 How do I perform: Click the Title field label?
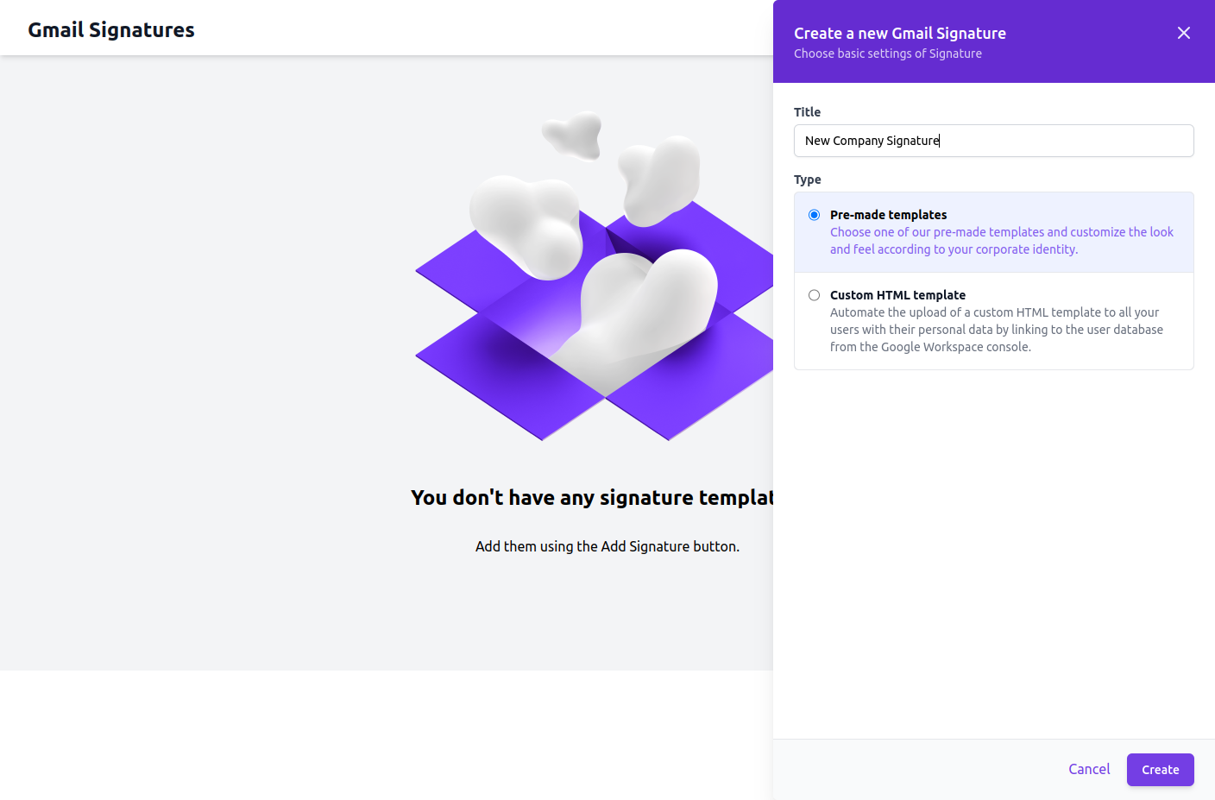click(807, 112)
